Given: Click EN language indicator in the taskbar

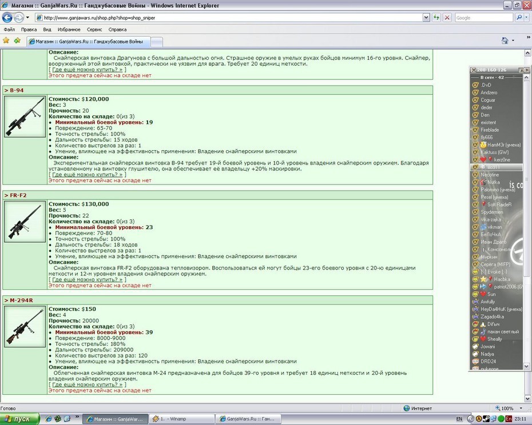Looking at the screenshot, I should [459, 419].
